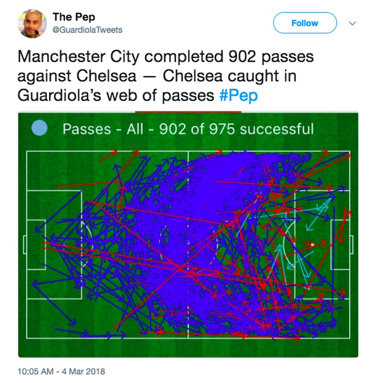Click the pitch center circle on the pass map

click(188, 245)
